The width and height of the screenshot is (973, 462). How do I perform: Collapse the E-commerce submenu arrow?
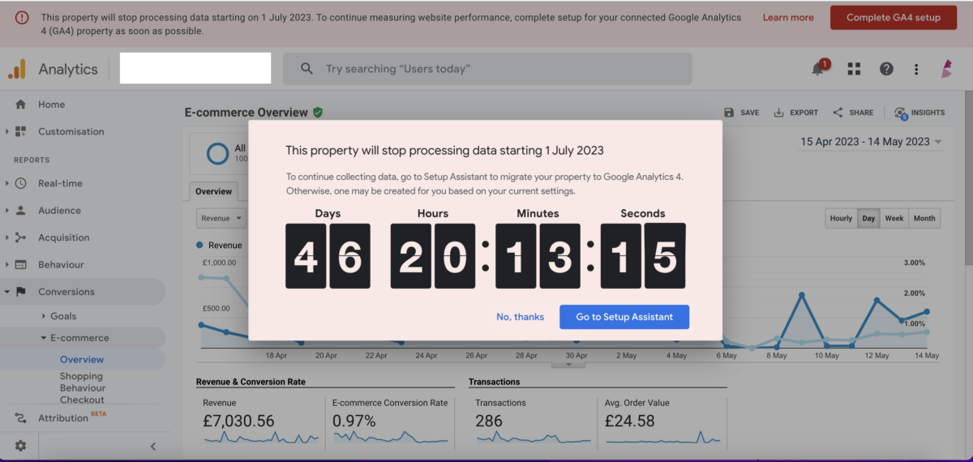(x=44, y=338)
